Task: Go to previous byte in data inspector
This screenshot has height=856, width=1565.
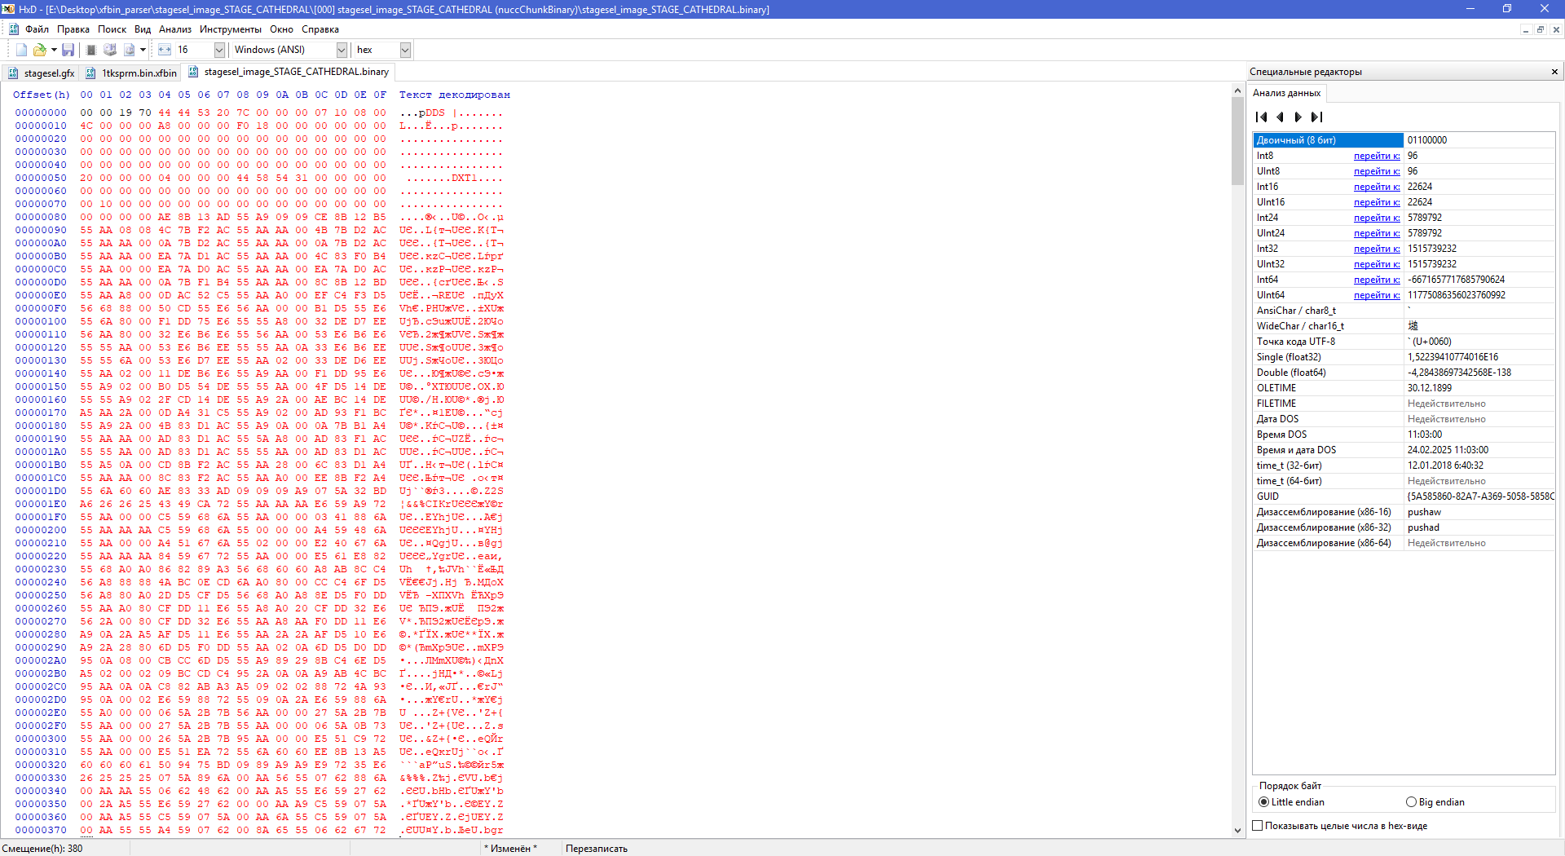Action: (1280, 117)
